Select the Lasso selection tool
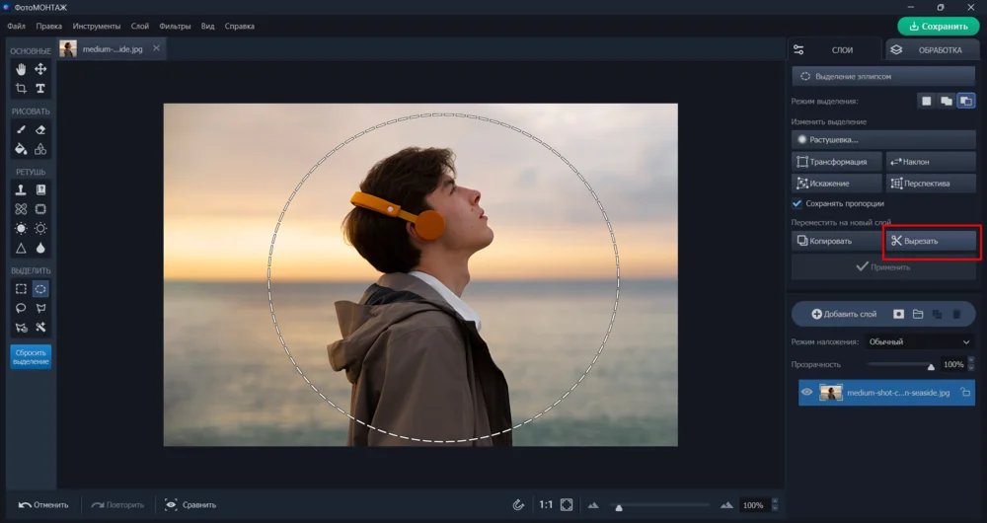 point(21,308)
